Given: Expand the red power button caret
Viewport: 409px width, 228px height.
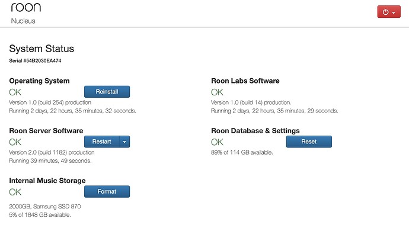Looking at the screenshot, I should click(394, 12).
